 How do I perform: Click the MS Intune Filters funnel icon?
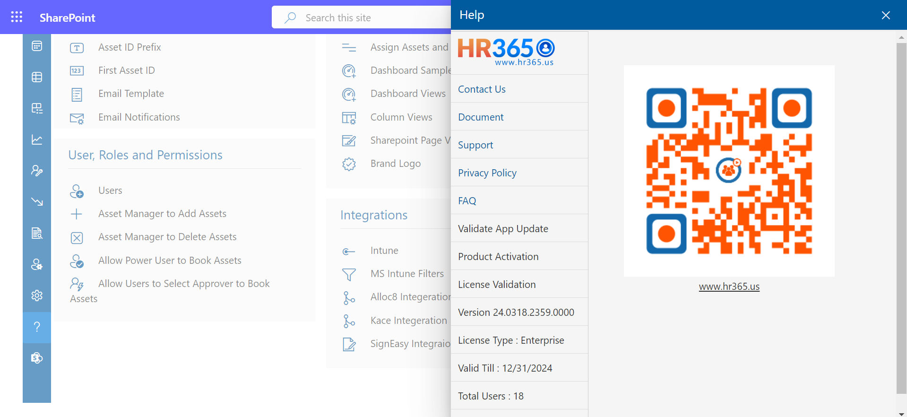point(349,275)
